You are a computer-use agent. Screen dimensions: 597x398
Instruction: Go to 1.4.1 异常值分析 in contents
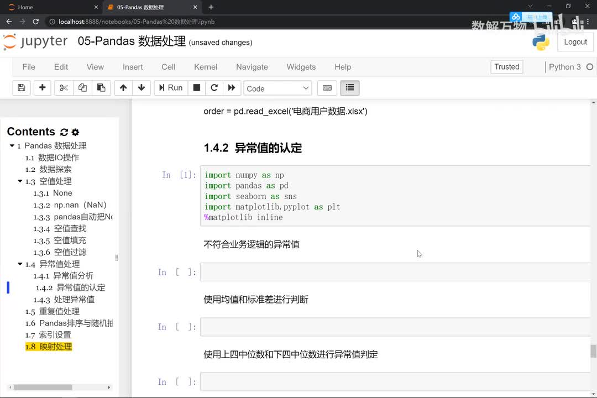[x=63, y=276]
